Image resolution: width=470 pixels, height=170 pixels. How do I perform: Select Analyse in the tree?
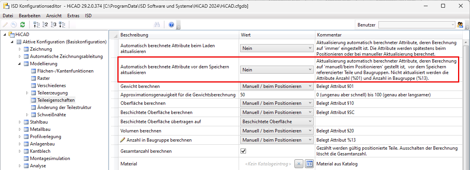pos(38,166)
